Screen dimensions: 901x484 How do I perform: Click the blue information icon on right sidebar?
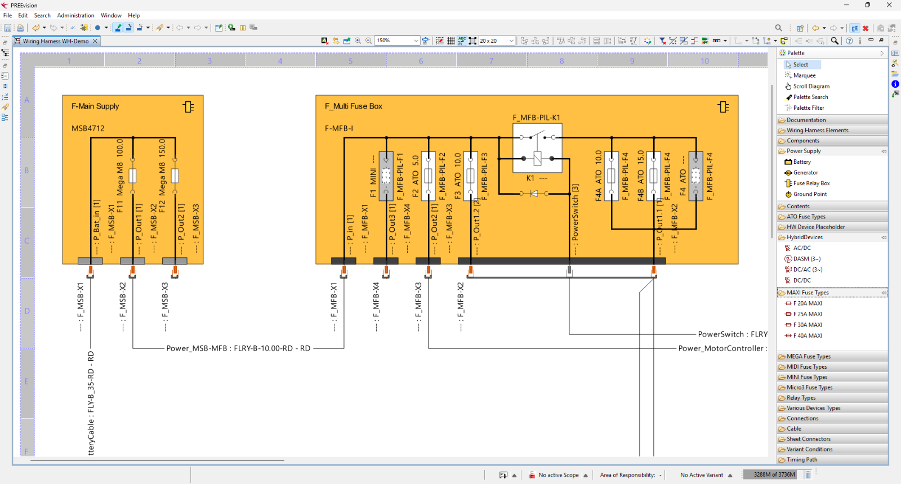(x=895, y=84)
